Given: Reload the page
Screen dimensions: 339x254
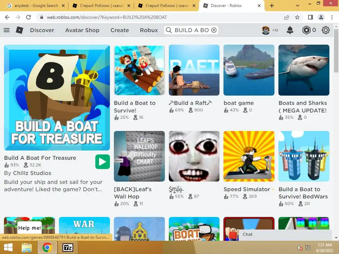Looking at the screenshot, I should tap(28, 17).
